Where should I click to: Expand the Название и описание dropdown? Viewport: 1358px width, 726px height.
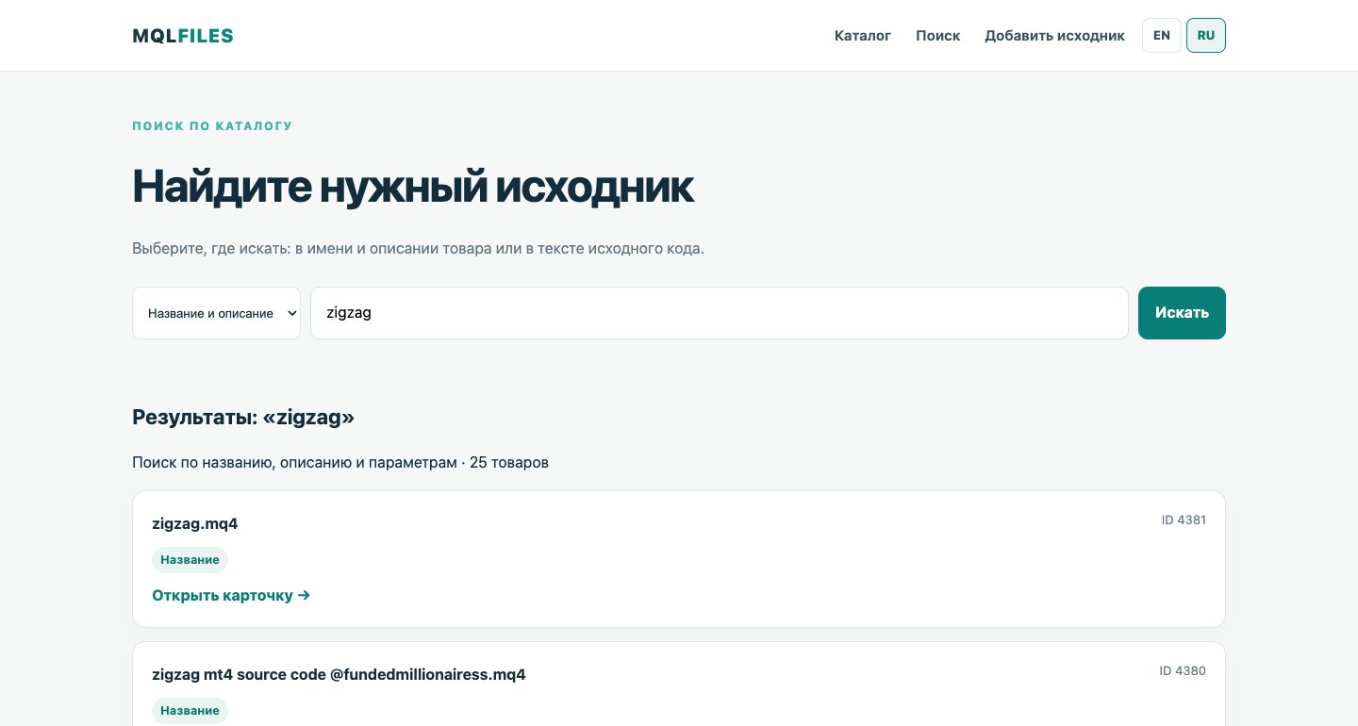216,313
